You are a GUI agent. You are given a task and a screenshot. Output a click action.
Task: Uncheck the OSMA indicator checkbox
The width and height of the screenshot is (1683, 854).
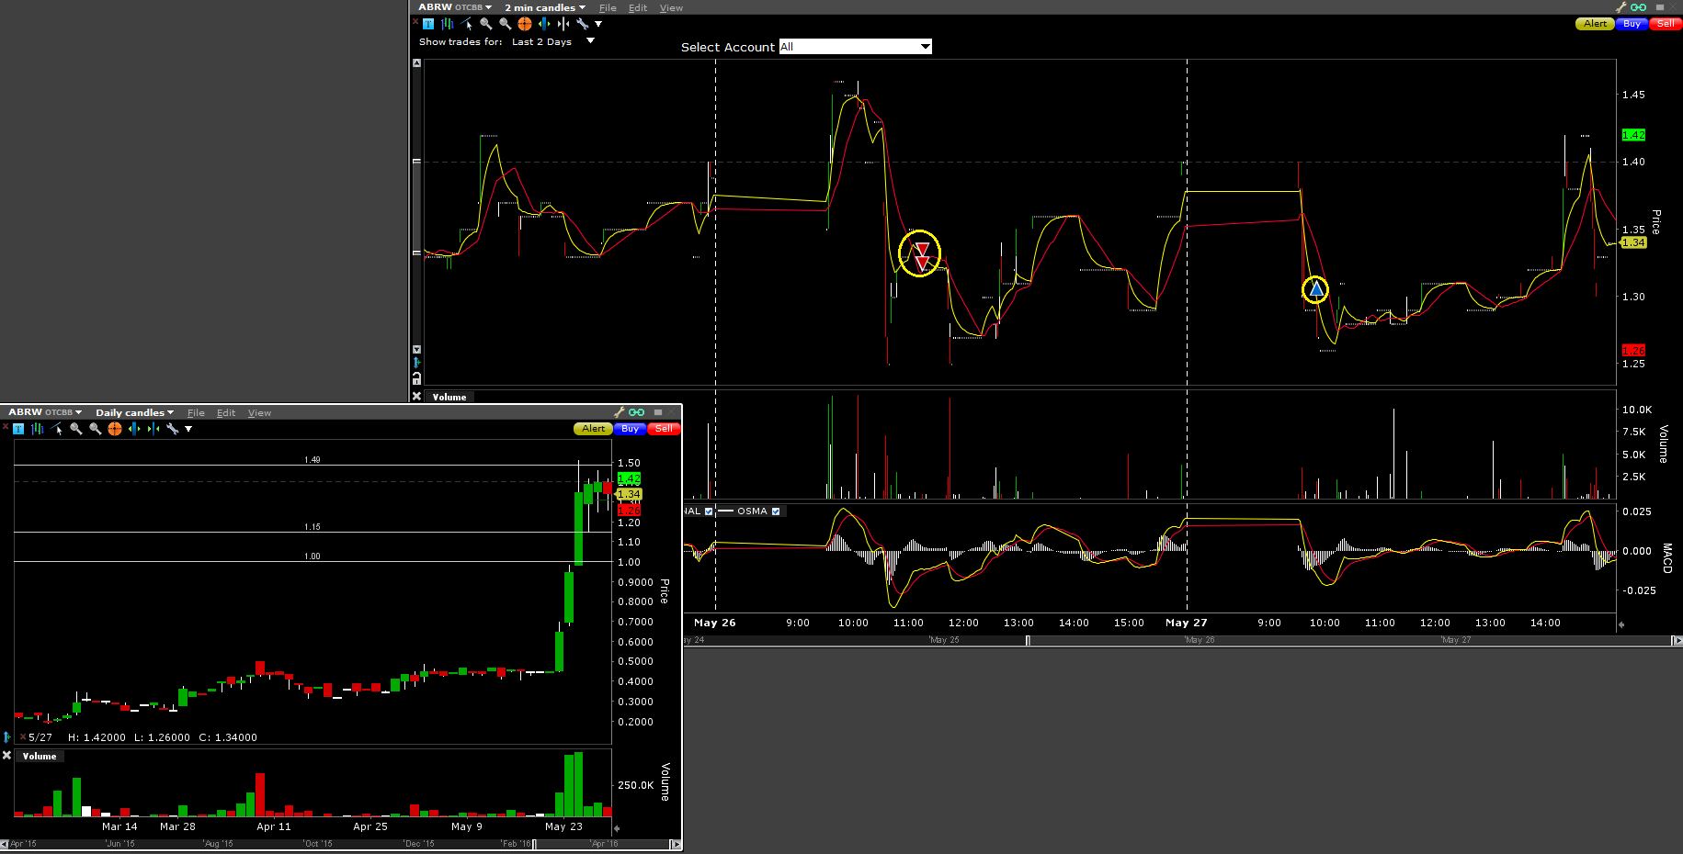click(776, 511)
